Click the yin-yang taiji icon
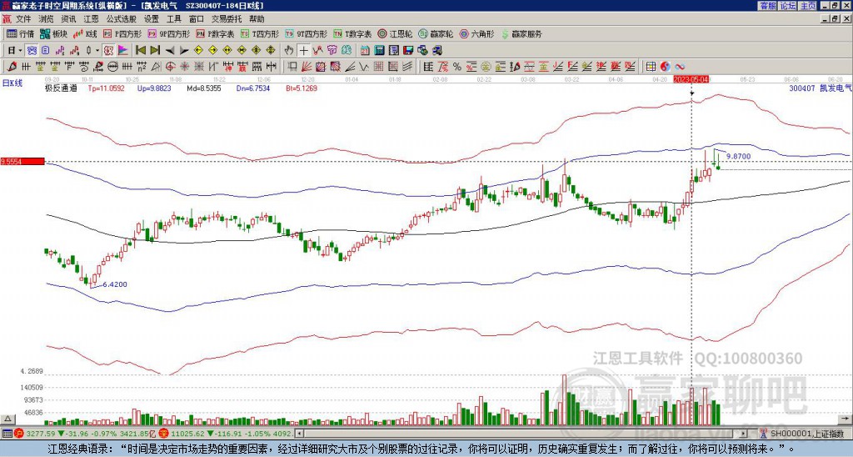The image size is (853, 457). pos(665,67)
